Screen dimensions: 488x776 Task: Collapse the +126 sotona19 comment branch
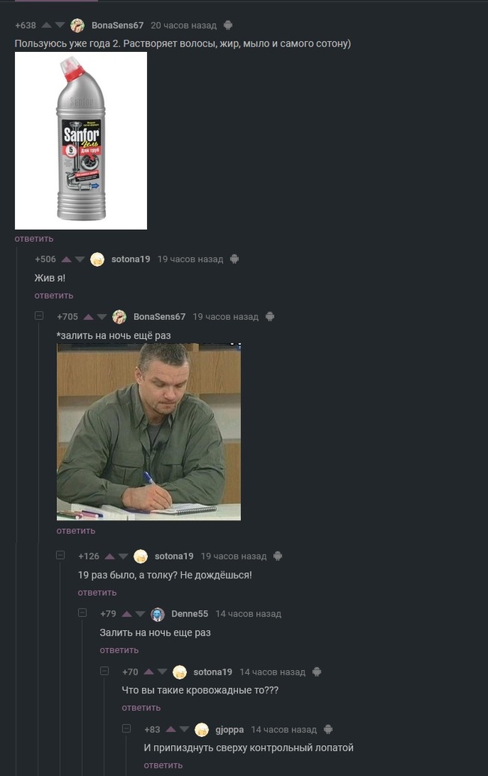pyautogui.click(x=60, y=555)
